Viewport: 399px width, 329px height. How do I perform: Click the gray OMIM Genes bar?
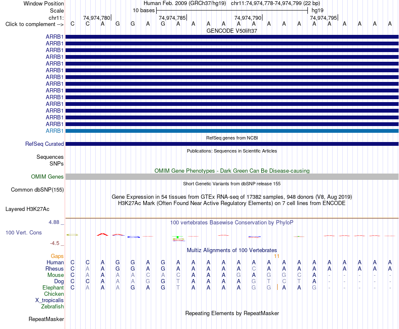coord(232,177)
